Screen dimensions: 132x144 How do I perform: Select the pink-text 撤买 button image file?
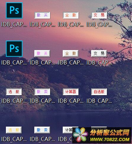[42, 54]
